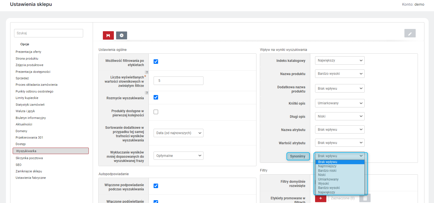The width and height of the screenshot is (434, 203).
Task: Click the red plus add label button
Action: pos(320,198)
